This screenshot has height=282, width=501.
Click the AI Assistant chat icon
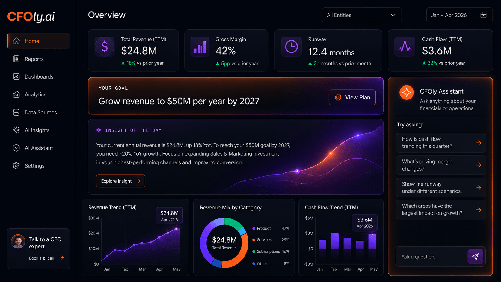point(16,148)
